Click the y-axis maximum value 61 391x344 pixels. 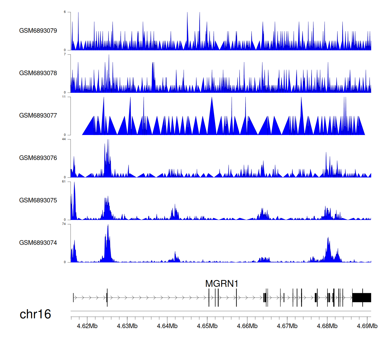[x=64, y=182]
